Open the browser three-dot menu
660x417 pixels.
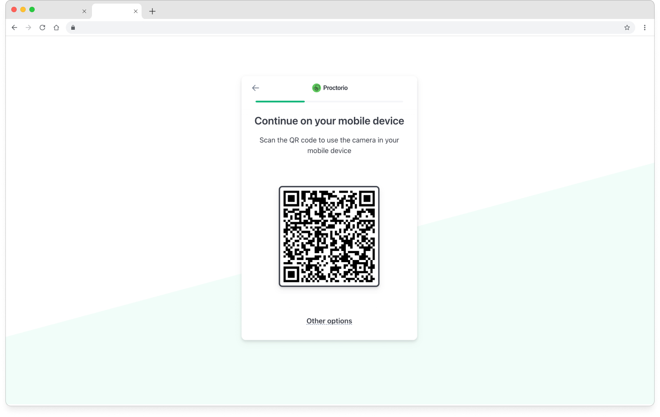pos(645,28)
